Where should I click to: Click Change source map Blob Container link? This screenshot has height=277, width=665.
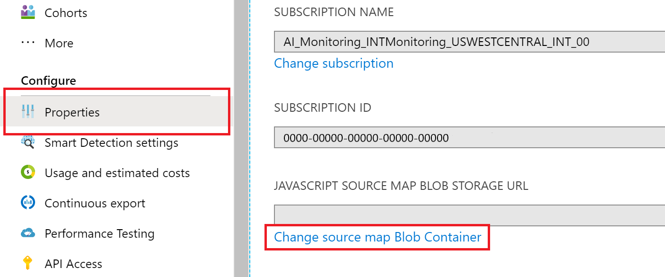pos(378,237)
